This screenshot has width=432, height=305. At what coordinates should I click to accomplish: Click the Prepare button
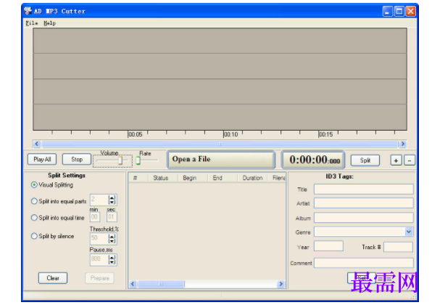[100, 278]
